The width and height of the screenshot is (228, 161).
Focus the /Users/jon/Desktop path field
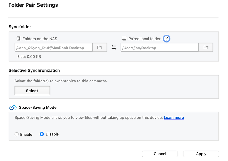point(159,48)
